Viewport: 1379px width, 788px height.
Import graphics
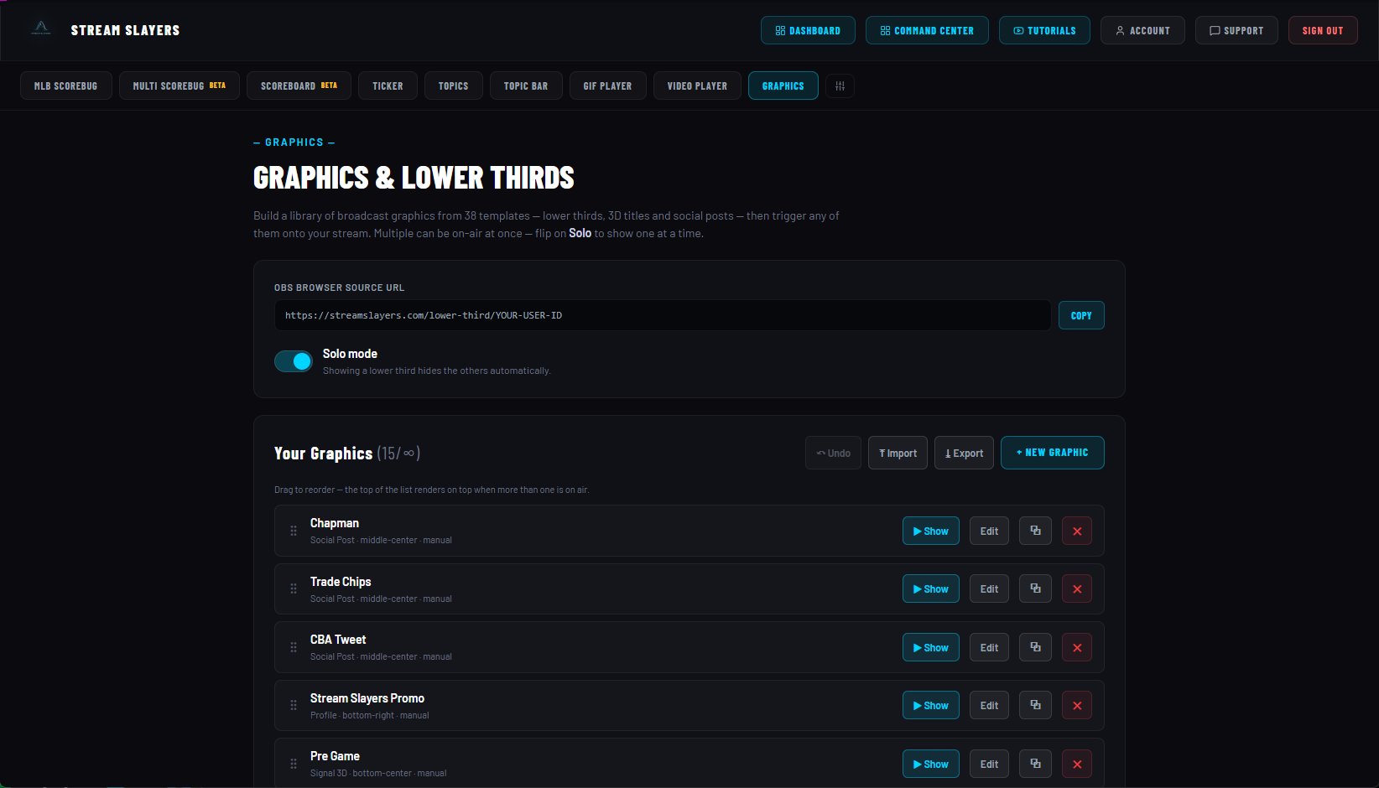coord(898,453)
